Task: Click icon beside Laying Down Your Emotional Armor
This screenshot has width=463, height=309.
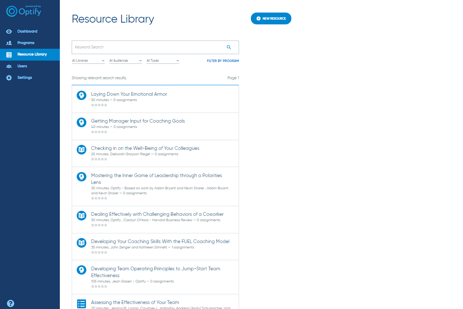Action: coord(82,95)
